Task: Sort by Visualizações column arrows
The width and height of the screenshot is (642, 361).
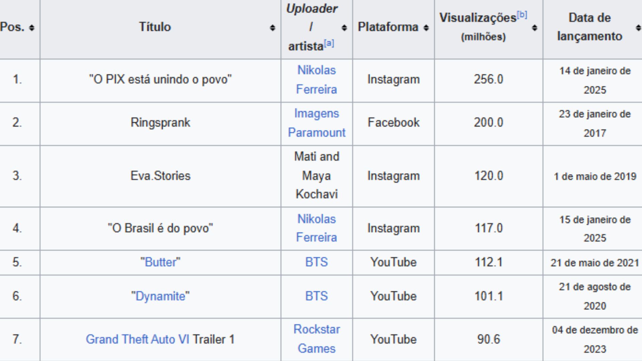Action: pyautogui.click(x=535, y=28)
